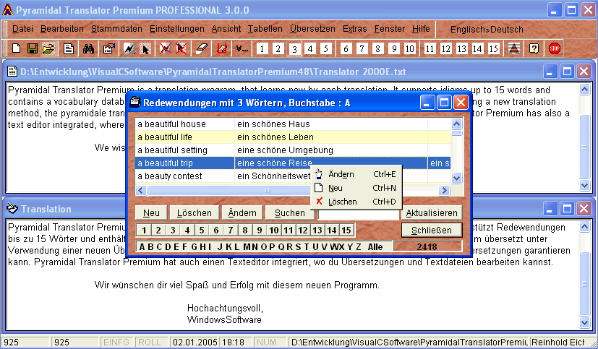This screenshot has width=598, height=349.
Task: Choose Neu Ctrl+N in the context menu
Action: pos(356,188)
